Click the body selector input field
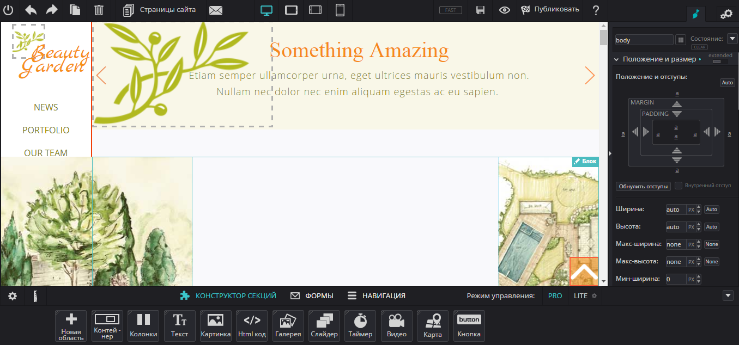This screenshot has height=345, width=739. click(644, 40)
